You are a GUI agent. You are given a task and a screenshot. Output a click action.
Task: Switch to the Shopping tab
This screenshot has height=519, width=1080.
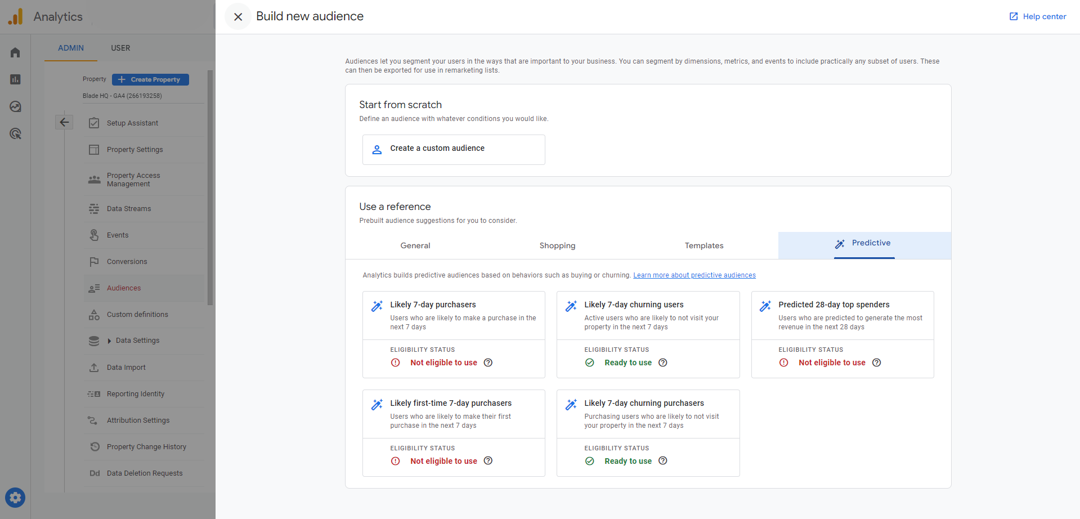point(557,246)
